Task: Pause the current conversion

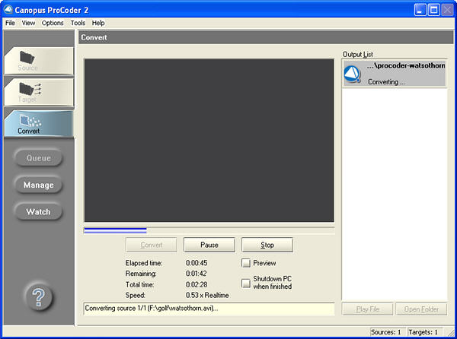Action: (x=209, y=245)
